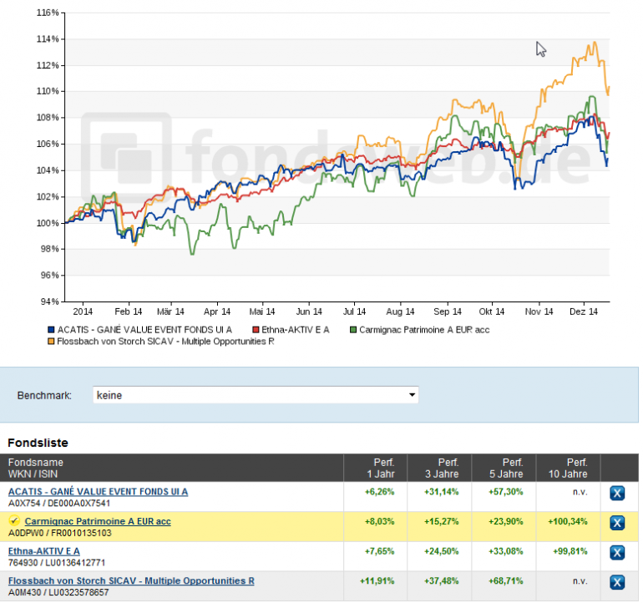Click the checkmark icon beside Carmignac Patrimoine
This screenshot has height=603, width=643.
[14, 522]
